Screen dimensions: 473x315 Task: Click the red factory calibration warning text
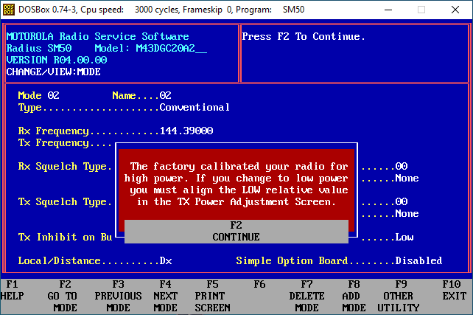click(x=236, y=184)
